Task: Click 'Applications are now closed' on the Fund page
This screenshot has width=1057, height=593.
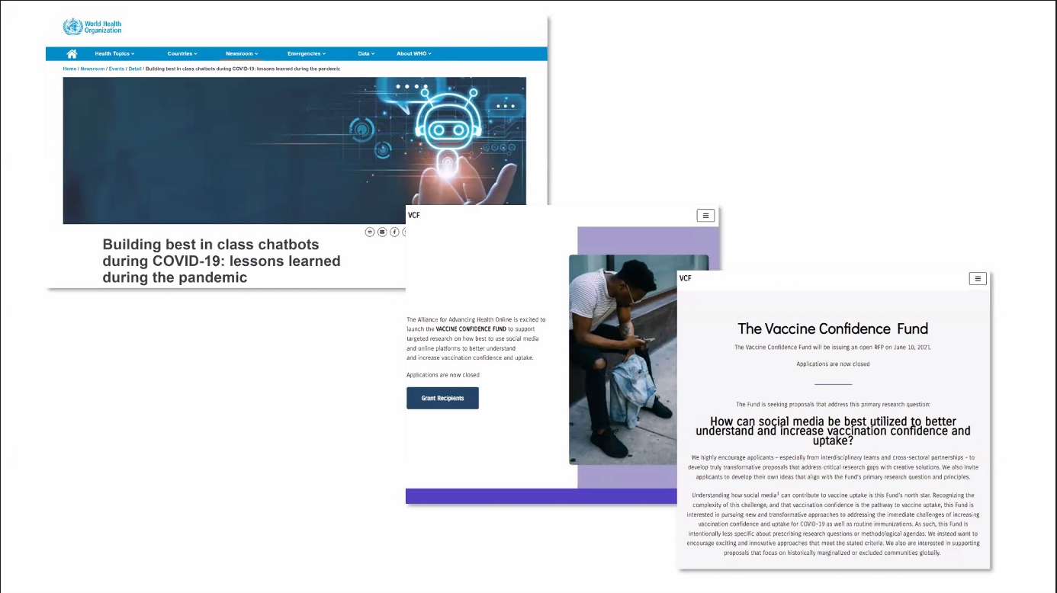Action: pos(833,364)
